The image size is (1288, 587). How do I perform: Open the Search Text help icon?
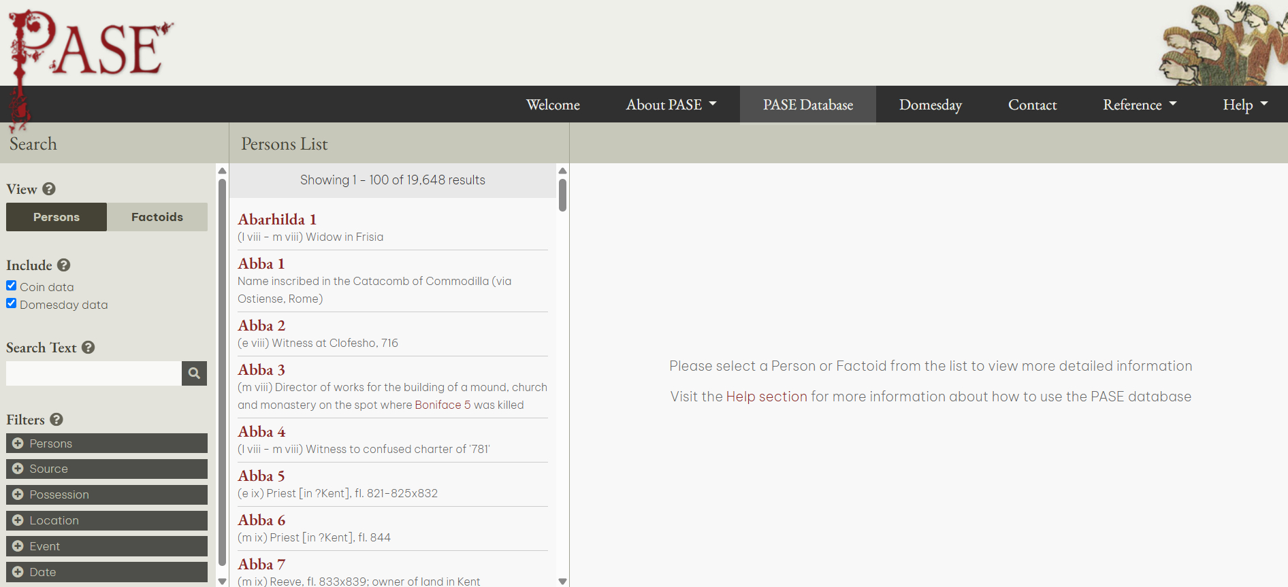(x=88, y=348)
